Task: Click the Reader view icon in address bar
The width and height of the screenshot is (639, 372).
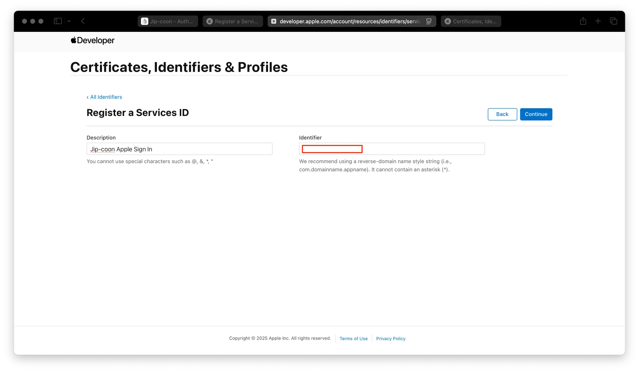Action: tap(429, 21)
